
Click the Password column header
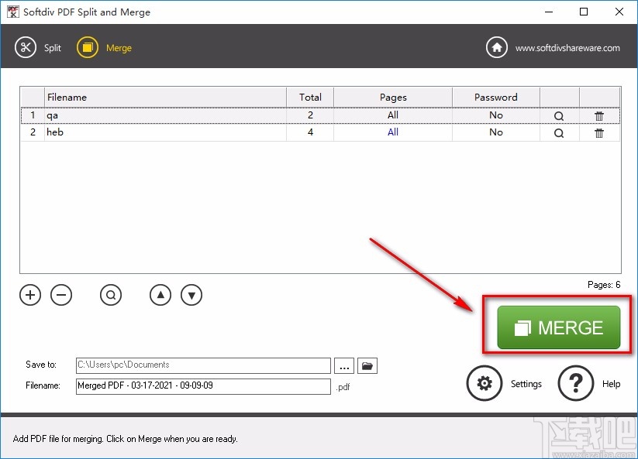coord(496,97)
